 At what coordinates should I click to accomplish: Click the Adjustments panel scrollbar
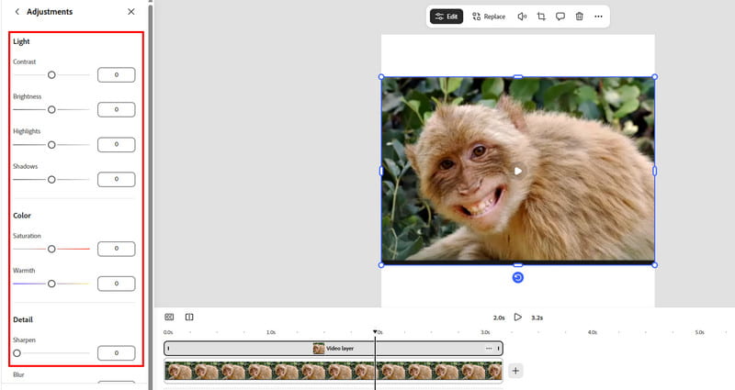(151, 195)
